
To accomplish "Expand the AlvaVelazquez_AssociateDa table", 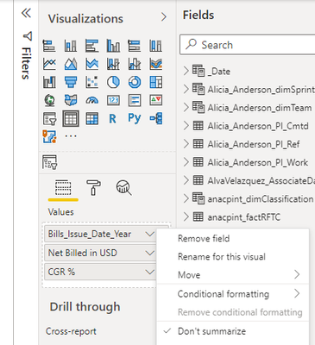I will [x=186, y=180].
